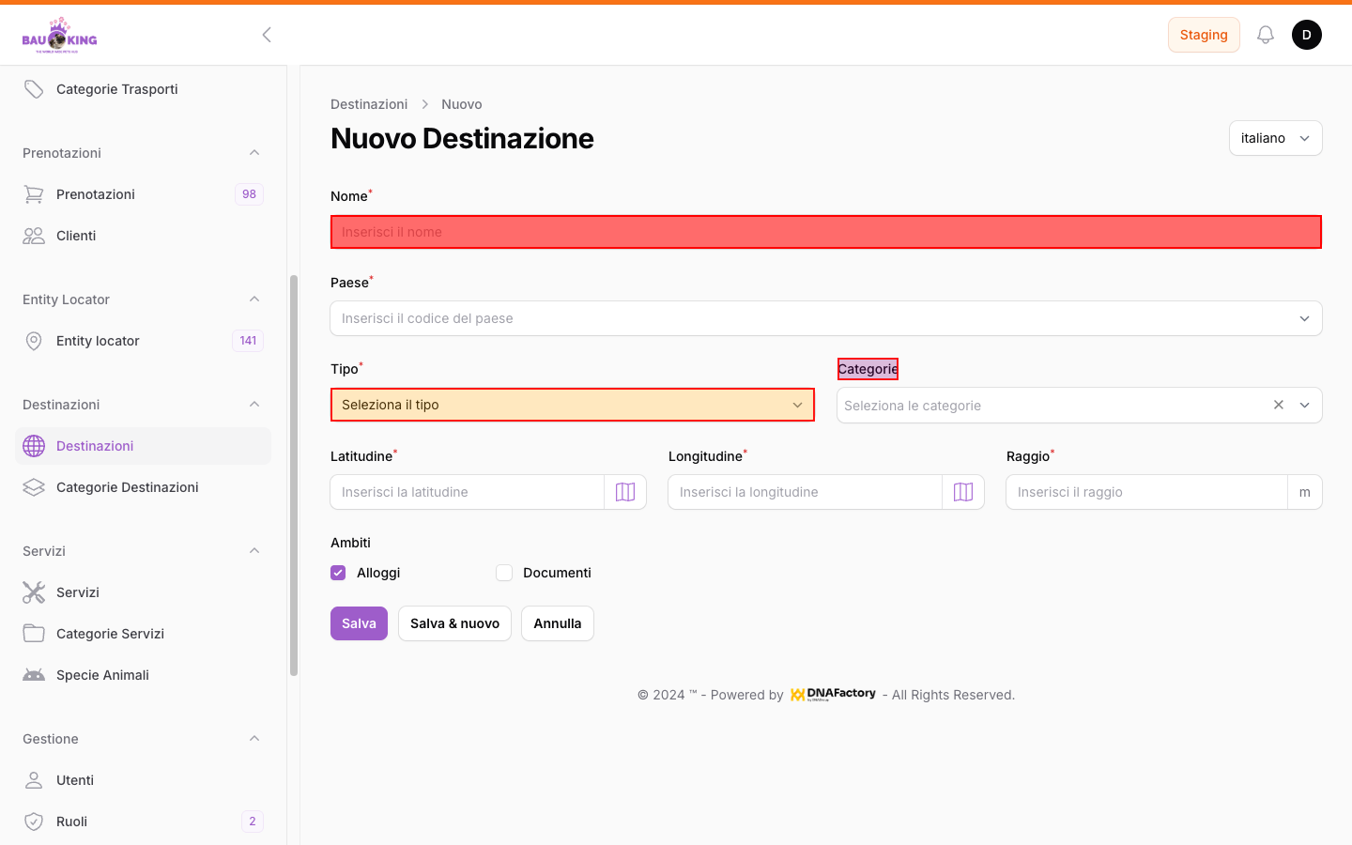Collapse the Prenotazioni section chevron
The image size is (1352, 845).
254,152
